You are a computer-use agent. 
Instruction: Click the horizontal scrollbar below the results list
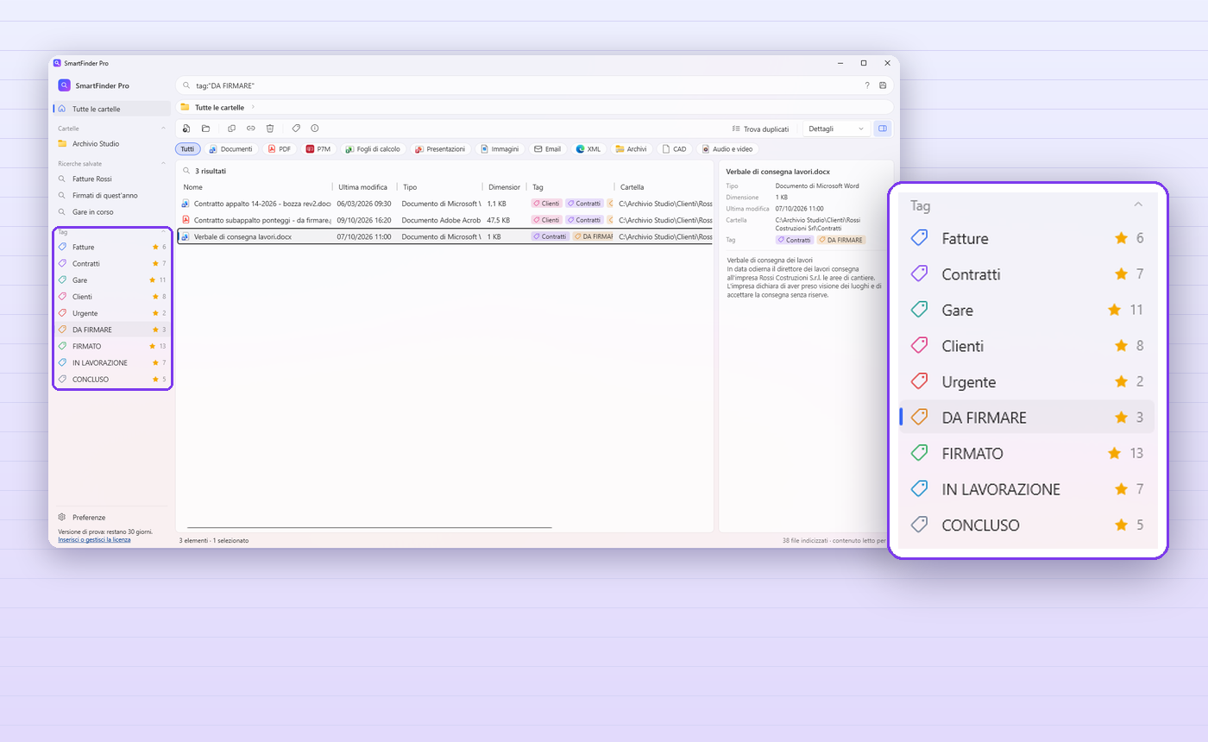369,527
